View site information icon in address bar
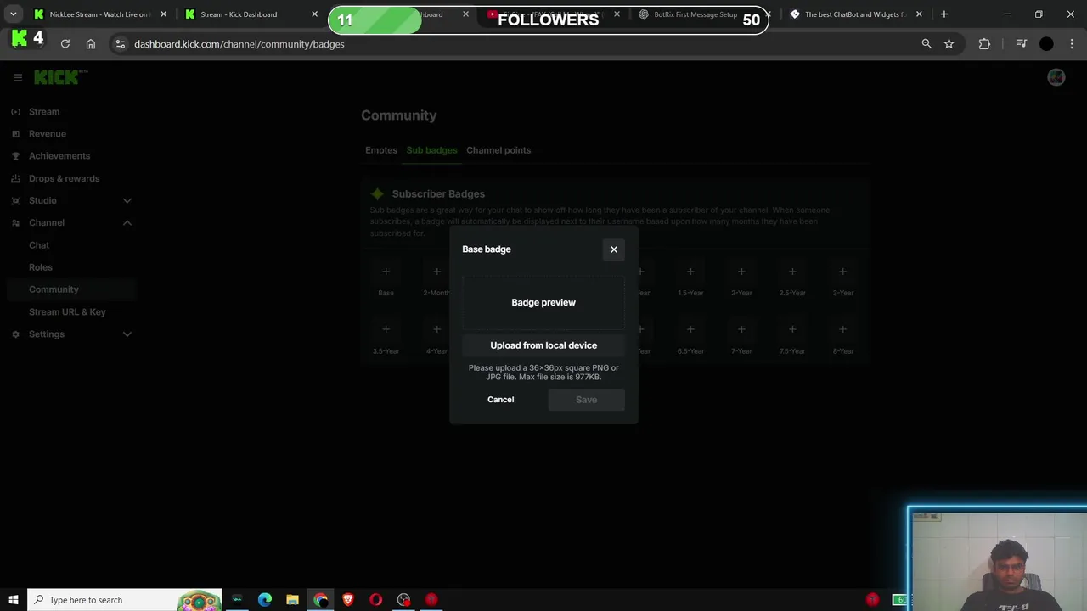 pyautogui.click(x=121, y=44)
